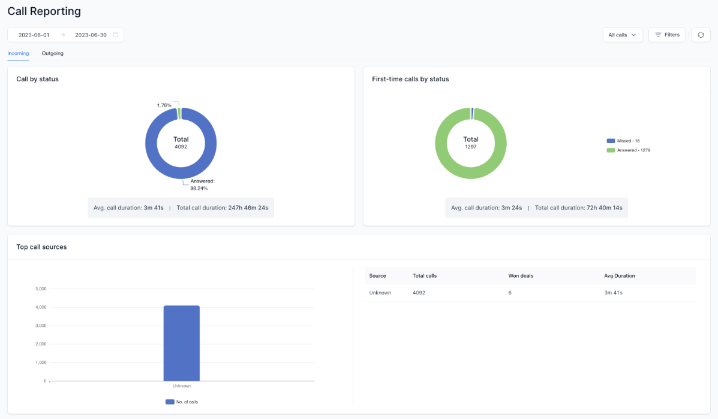Click the Unknown bar in chart
The width and height of the screenshot is (718, 419).
point(181,343)
